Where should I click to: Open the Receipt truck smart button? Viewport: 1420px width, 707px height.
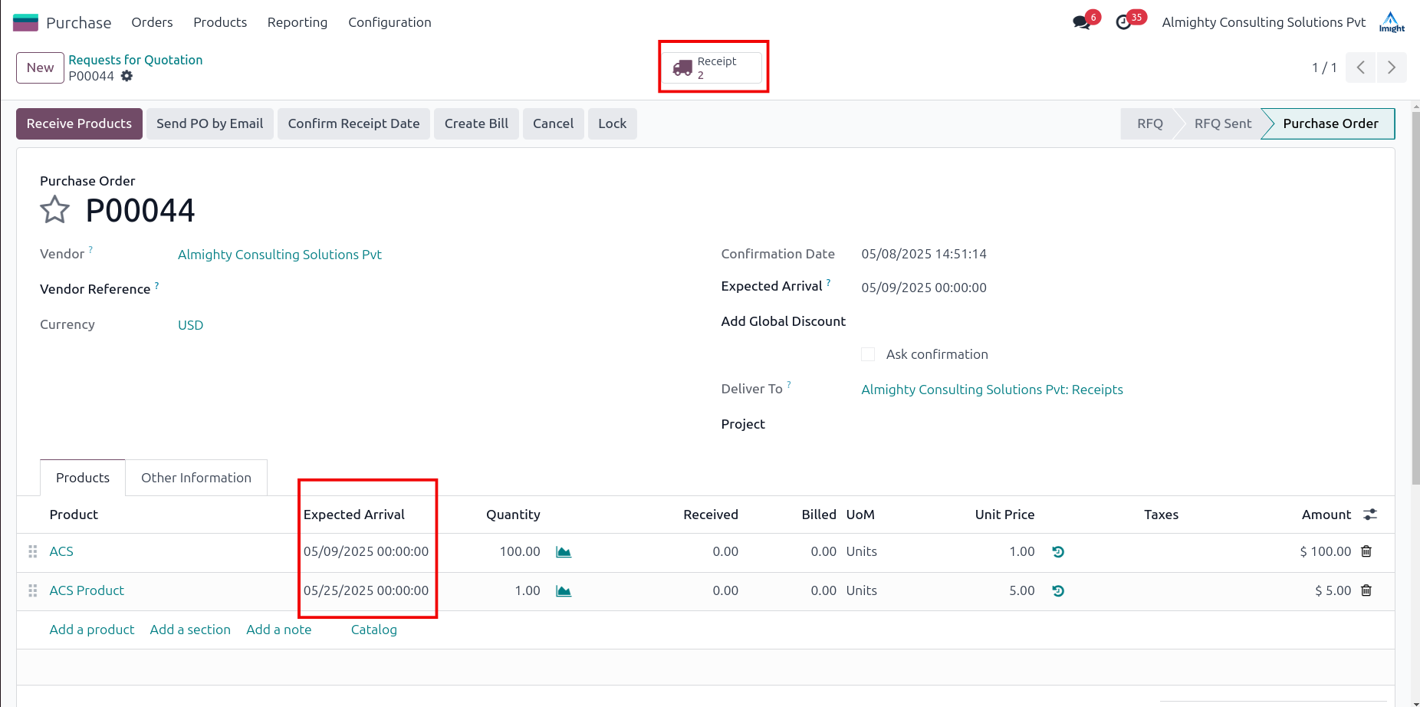tap(712, 67)
